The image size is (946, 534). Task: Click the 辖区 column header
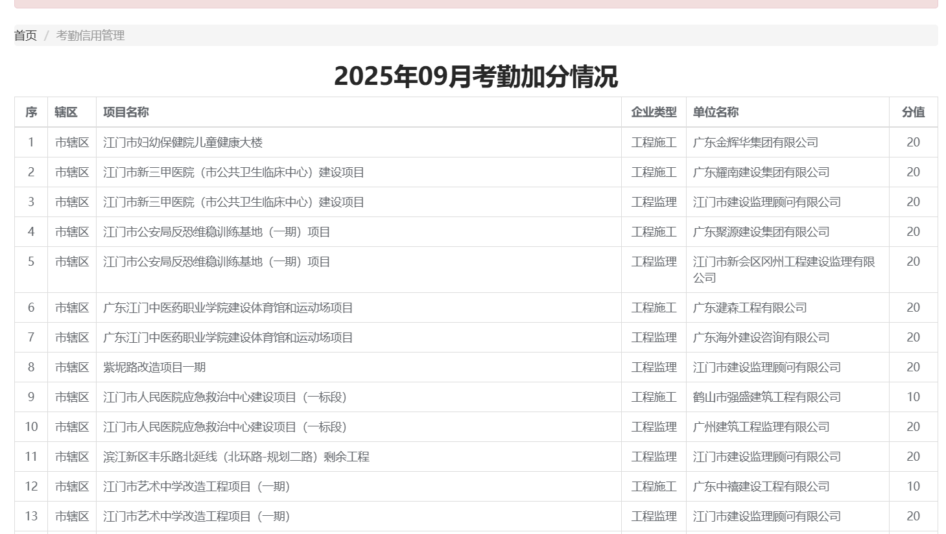[x=66, y=112]
